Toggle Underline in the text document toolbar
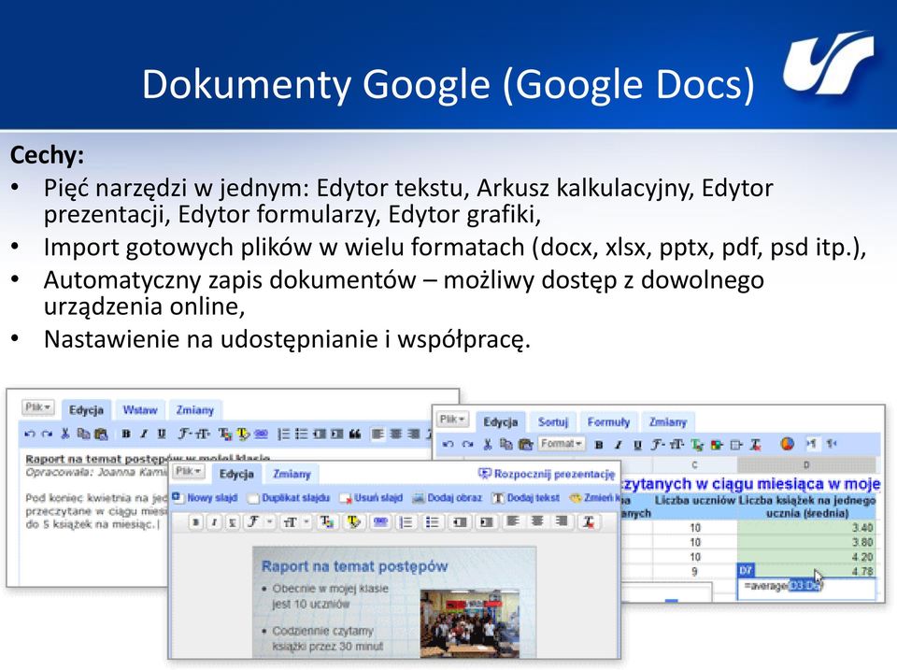This screenshot has height=670, width=897. click(x=162, y=435)
